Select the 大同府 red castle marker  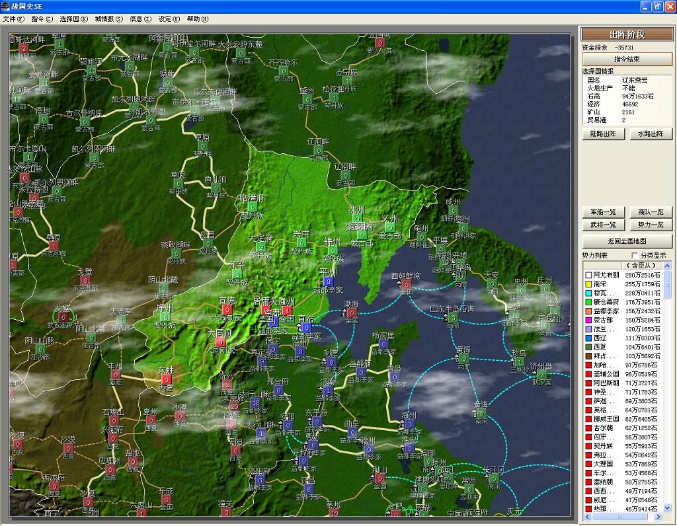point(220,342)
